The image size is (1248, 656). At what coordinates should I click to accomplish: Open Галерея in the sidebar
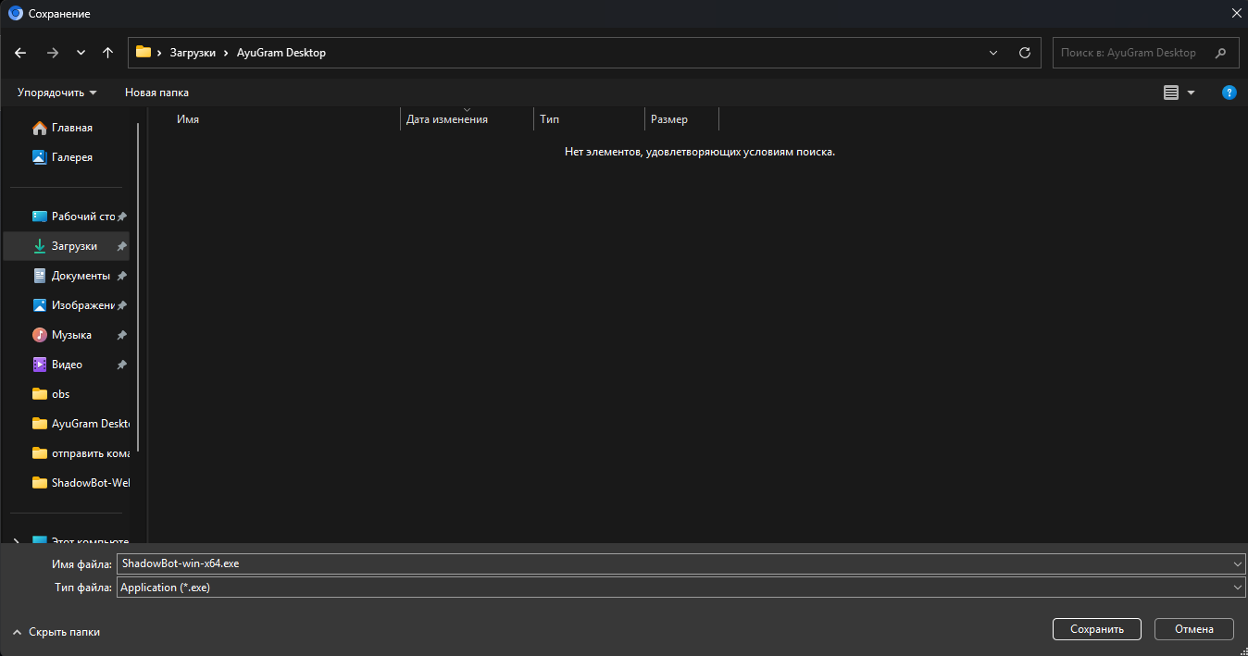point(70,157)
